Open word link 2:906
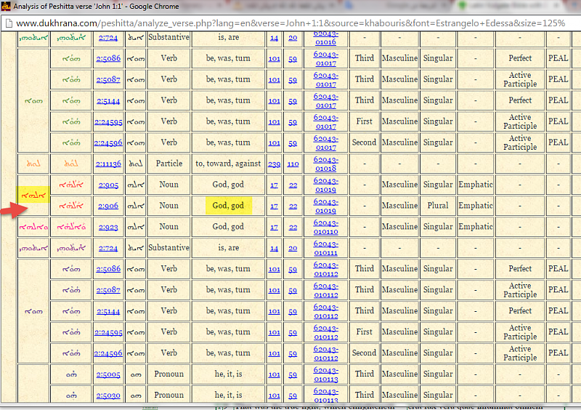Viewport: 581px width, 410px height. coord(108,206)
